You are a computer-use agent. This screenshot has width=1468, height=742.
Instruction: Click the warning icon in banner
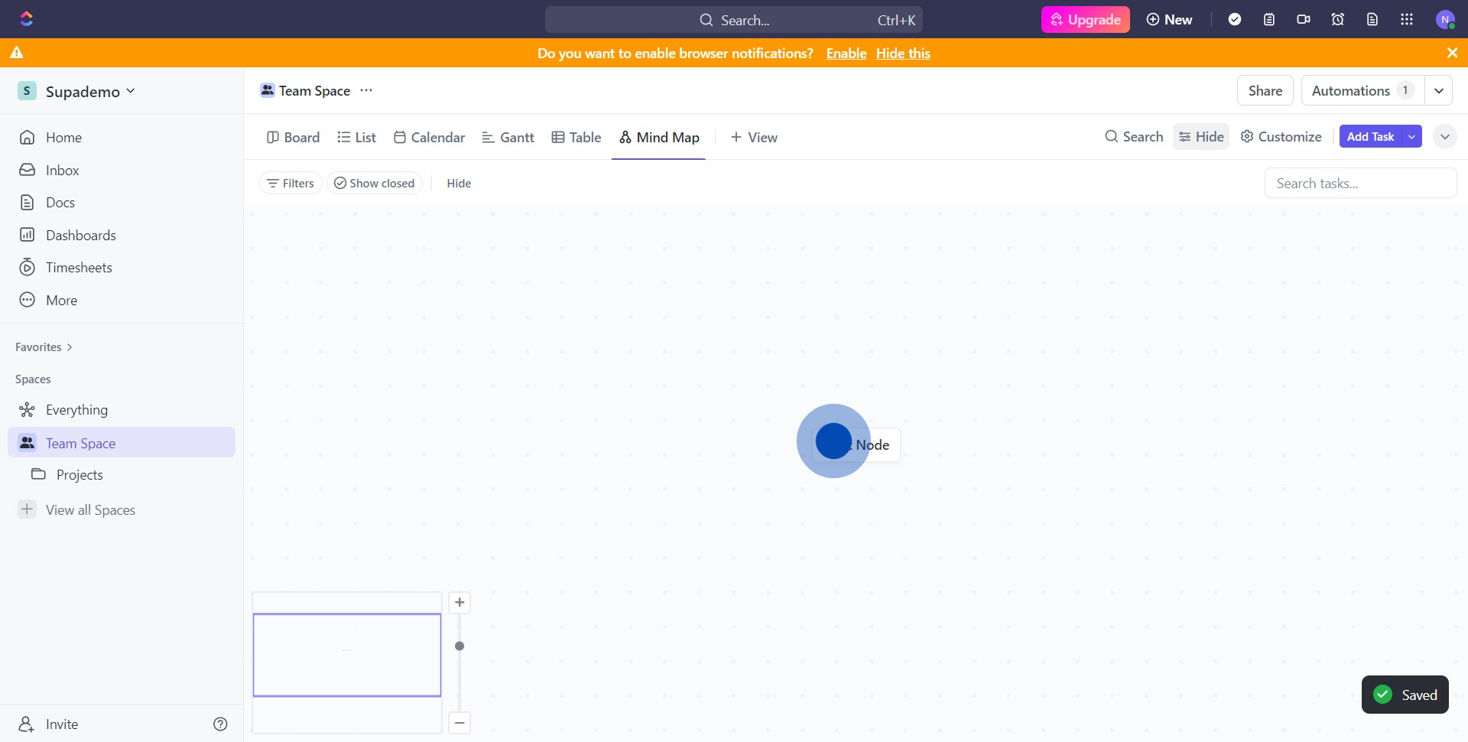point(17,53)
